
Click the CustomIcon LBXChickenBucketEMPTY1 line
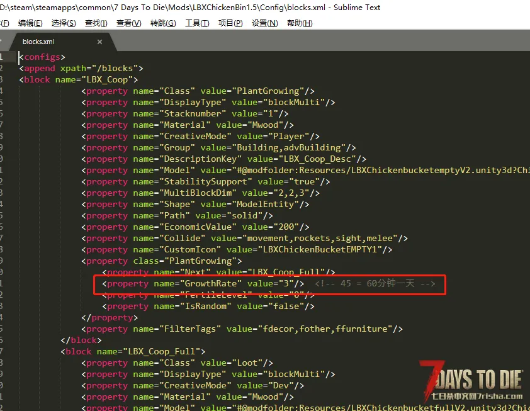pyautogui.click(x=237, y=249)
